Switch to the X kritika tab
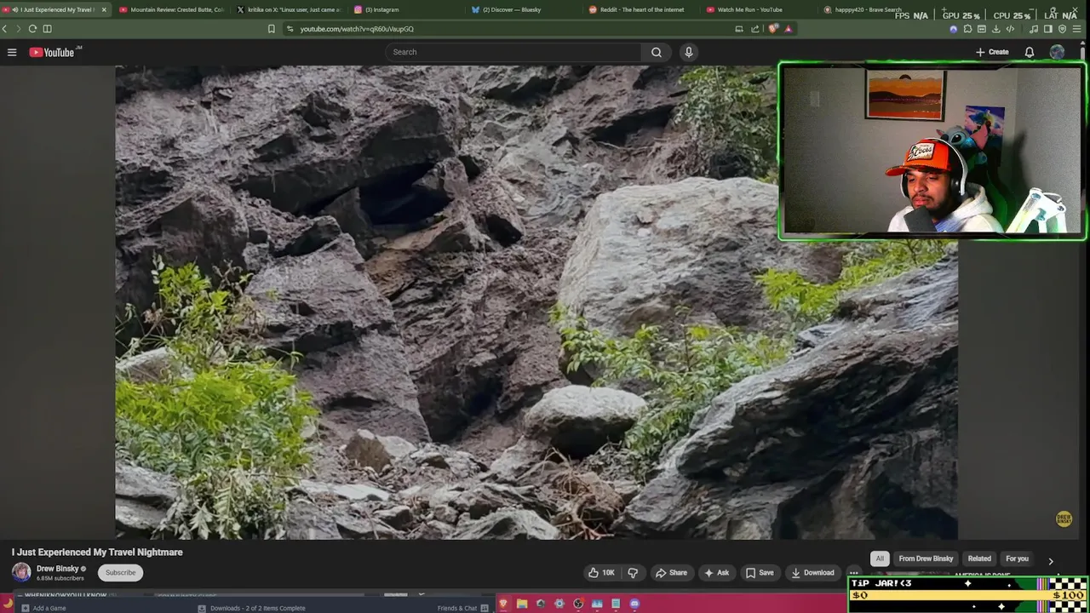Image resolution: width=1090 pixels, height=613 pixels. pyautogui.click(x=289, y=9)
